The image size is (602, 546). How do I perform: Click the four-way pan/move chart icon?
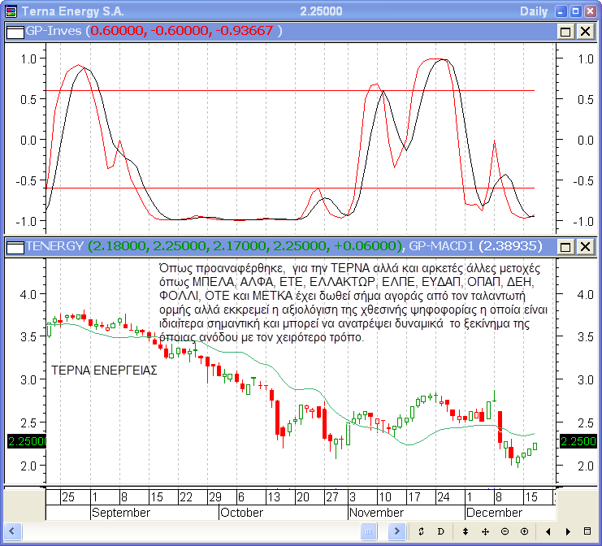pyautogui.click(x=485, y=531)
